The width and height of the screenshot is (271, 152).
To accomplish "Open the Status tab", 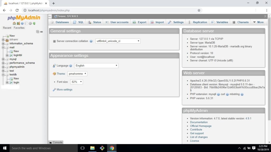I will (x=94, y=22).
